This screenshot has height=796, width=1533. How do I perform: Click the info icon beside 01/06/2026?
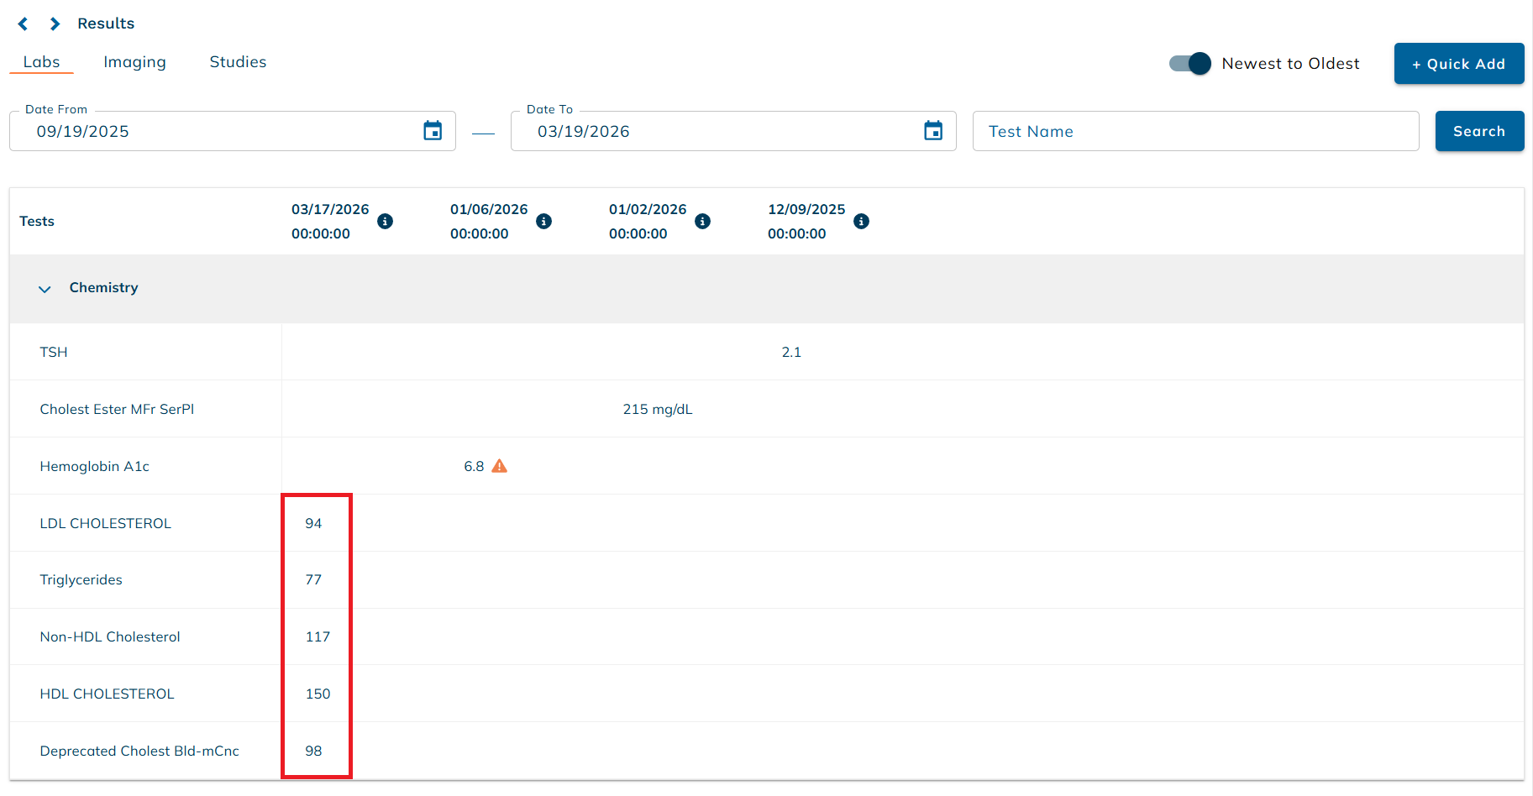coord(543,221)
